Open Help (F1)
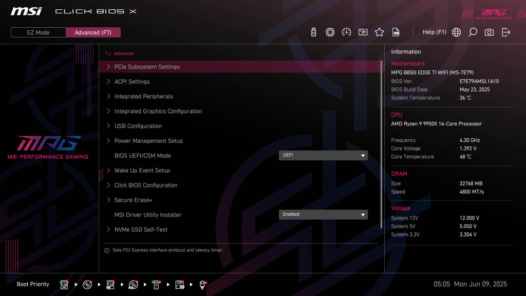This screenshot has width=526, height=296. pyautogui.click(x=434, y=32)
